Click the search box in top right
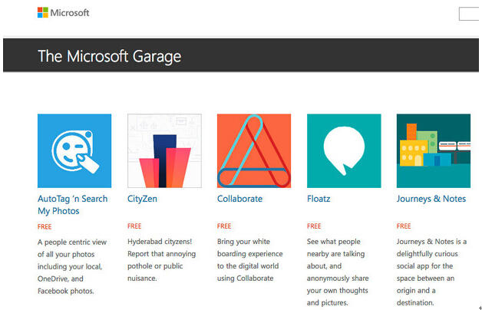 [x=470, y=14]
